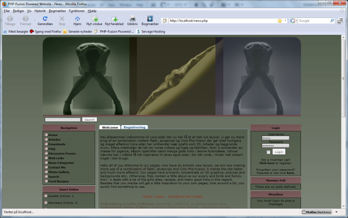Open Discussion Forum navigation link
This screenshot has width=348, height=218.
[x=62, y=153]
